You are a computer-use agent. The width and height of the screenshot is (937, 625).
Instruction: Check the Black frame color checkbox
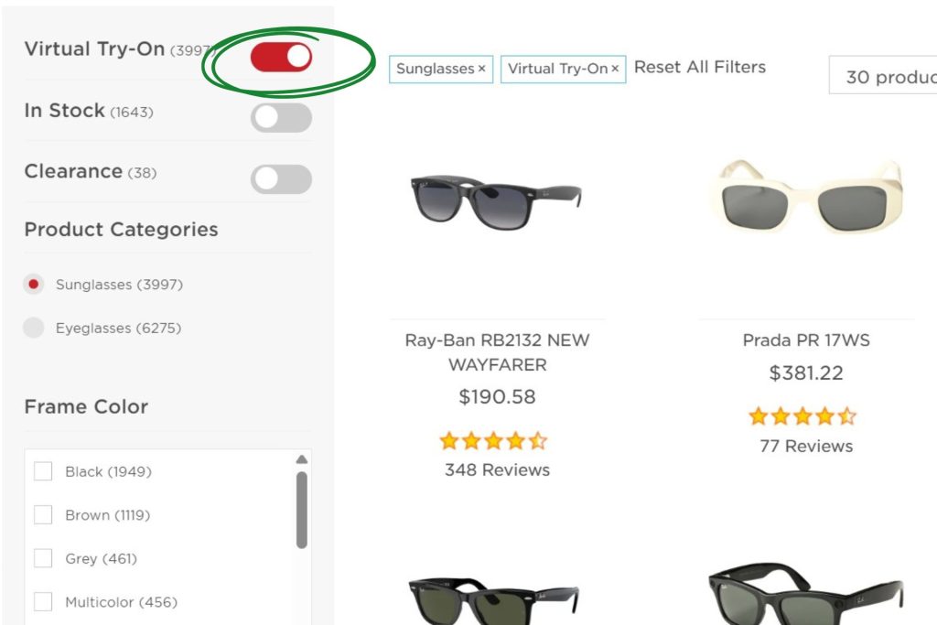pos(43,471)
